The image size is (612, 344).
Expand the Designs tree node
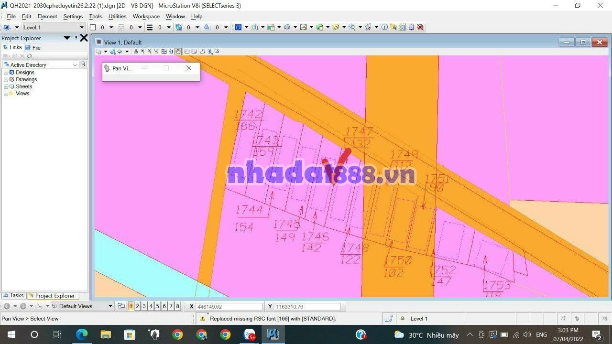[6, 73]
